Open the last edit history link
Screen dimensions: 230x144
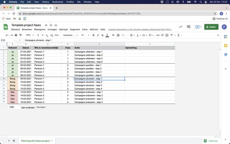[x=141, y=30]
